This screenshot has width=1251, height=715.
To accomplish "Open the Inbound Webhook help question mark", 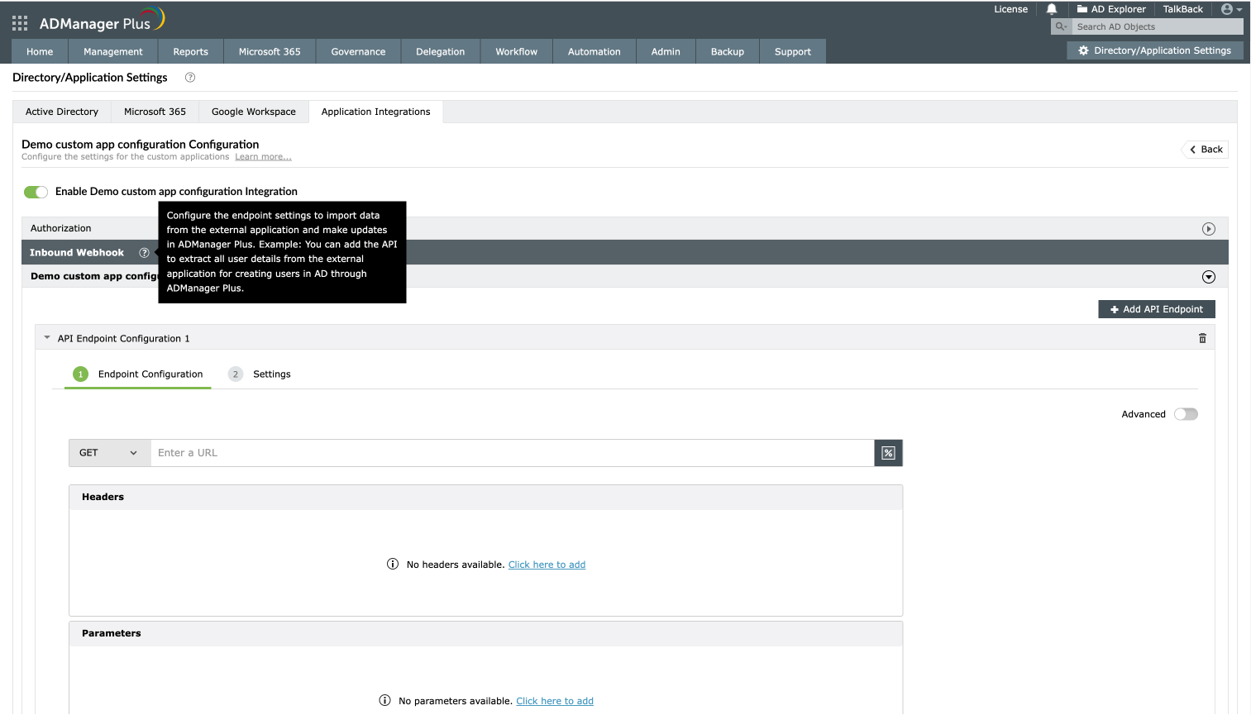I will [145, 252].
